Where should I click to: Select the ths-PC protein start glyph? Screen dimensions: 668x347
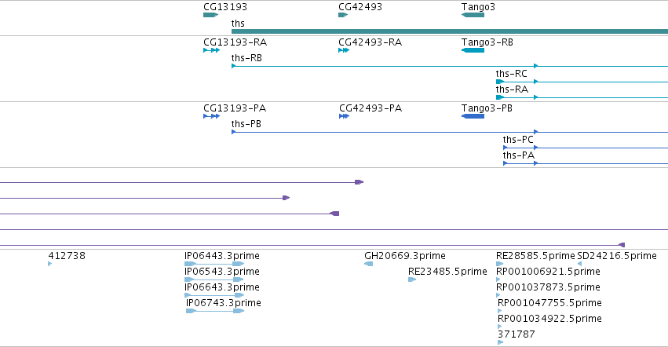pos(506,148)
